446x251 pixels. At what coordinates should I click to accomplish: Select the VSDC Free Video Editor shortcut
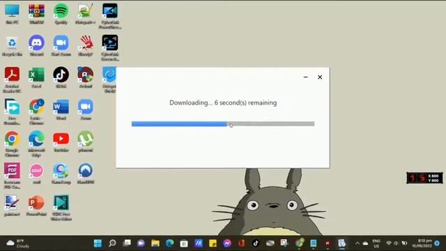[x=61, y=208]
